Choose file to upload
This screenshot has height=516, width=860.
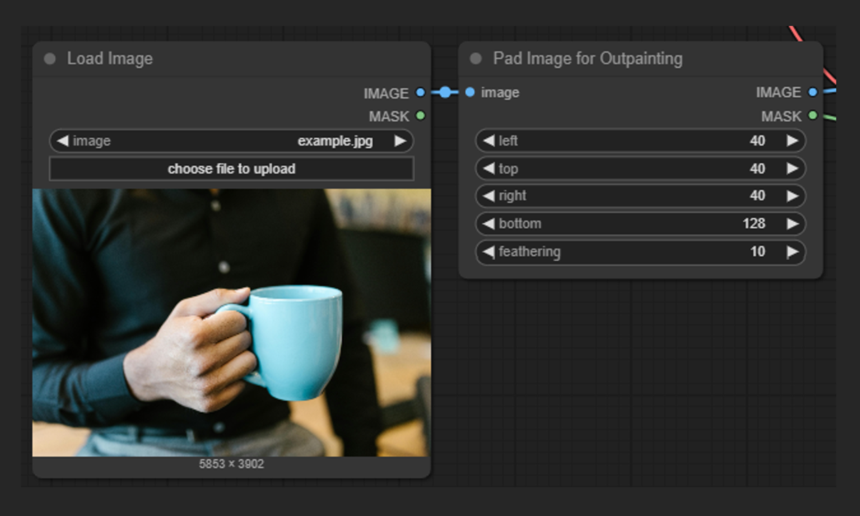(x=232, y=169)
